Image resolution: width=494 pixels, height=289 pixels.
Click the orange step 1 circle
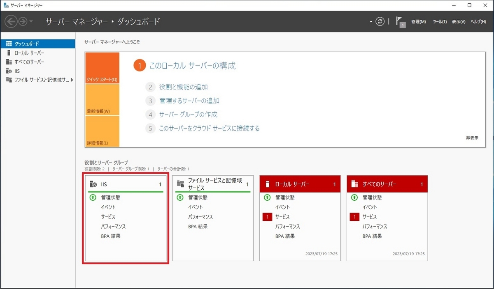pos(140,66)
